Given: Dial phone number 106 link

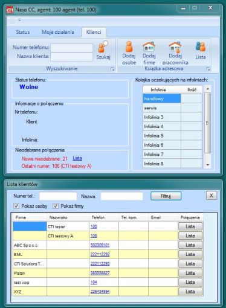Looking at the screenshot, I should click(94, 236).
